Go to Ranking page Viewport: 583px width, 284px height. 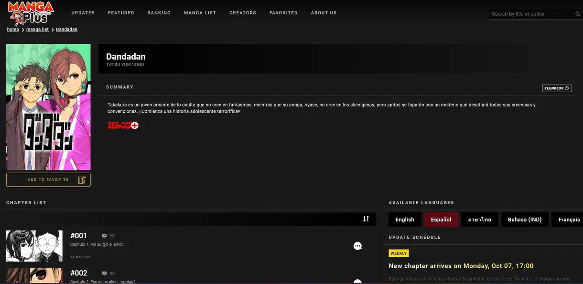click(x=159, y=13)
